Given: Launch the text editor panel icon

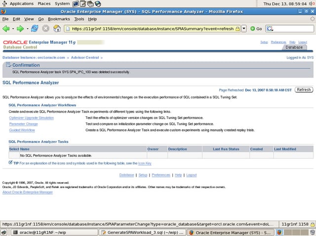Looking at the screenshot, I should (83, 3).
